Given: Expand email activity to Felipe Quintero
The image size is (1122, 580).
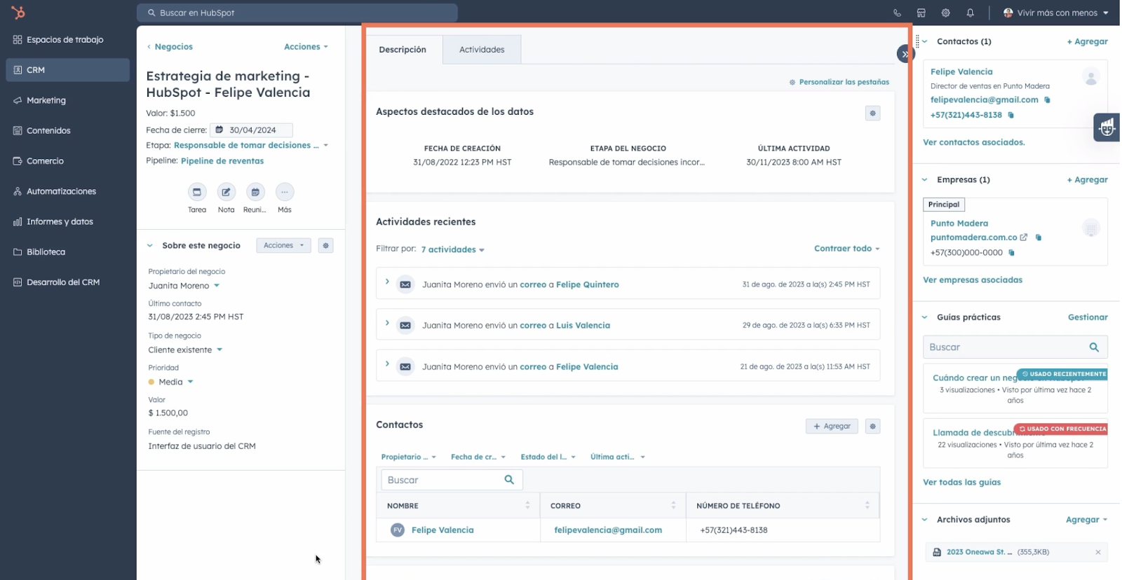Looking at the screenshot, I should pyautogui.click(x=387, y=282).
